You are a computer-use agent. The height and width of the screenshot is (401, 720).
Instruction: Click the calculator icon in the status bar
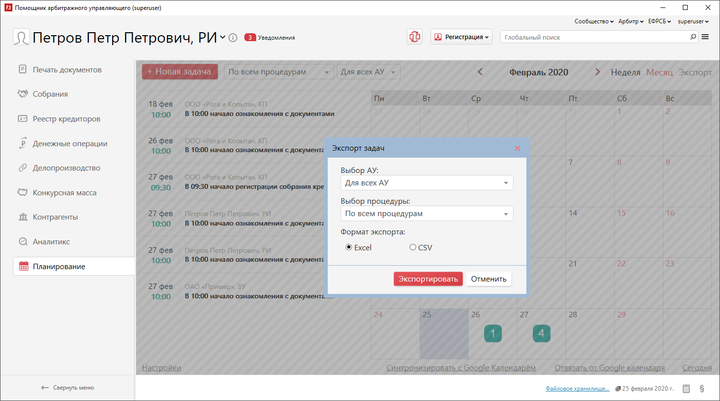[686, 389]
